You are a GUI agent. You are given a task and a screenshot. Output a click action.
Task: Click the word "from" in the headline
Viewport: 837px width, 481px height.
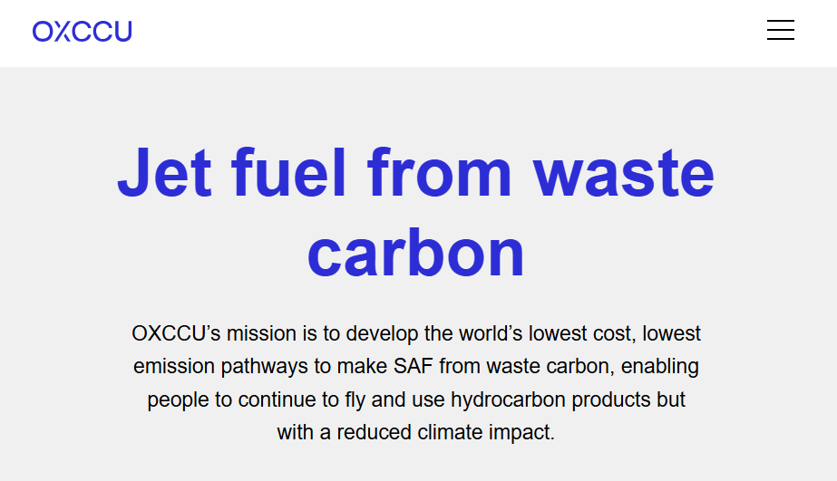click(x=440, y=172)
